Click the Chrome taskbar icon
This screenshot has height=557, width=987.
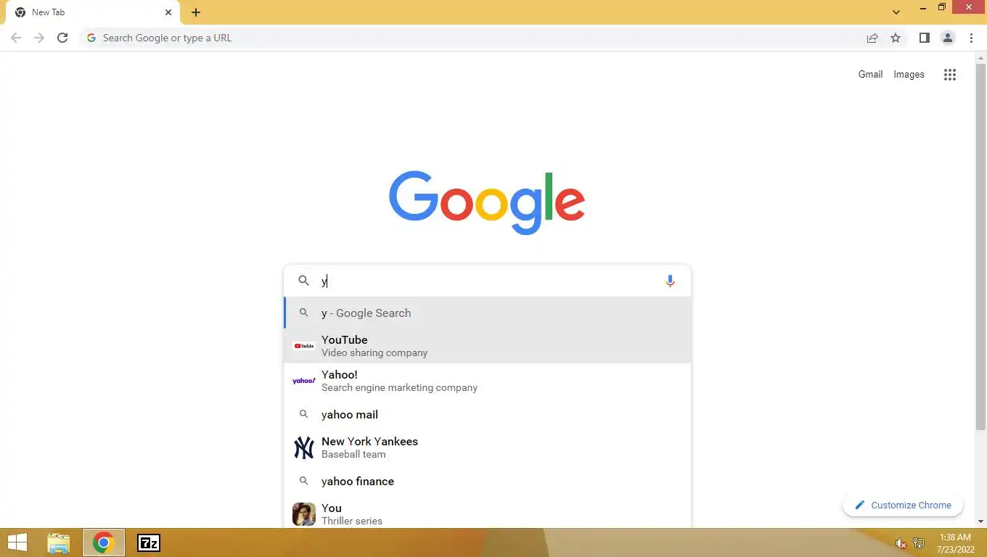[x=103, y=542]
